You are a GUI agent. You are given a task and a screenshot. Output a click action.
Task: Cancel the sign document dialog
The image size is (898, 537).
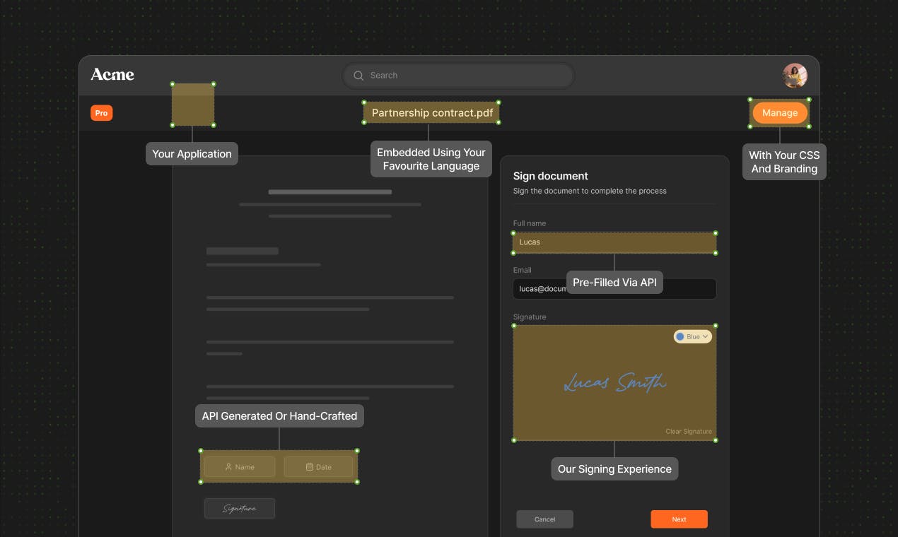(544, 519)
